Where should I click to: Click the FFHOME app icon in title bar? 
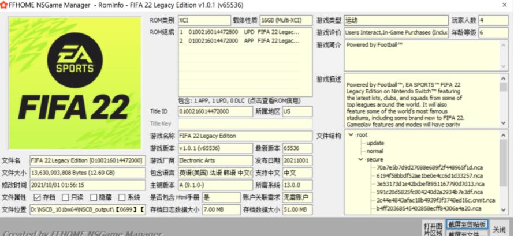pos(4,5)
